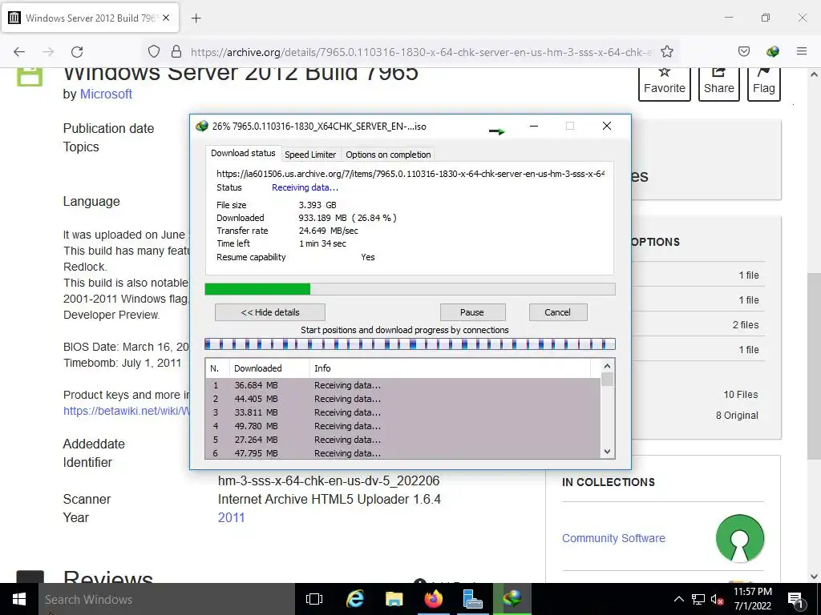This screenshot has height=615, width=821.
Task: Open IDM extension icon in Firefox toolbar
Action: click(x=772, y=51)
